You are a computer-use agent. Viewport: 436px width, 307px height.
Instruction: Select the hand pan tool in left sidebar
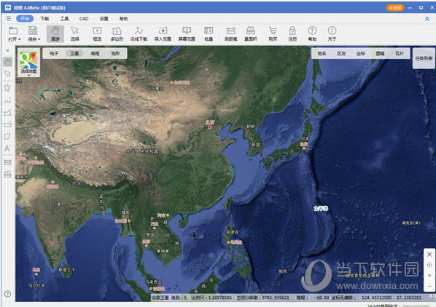pos(8,62)
